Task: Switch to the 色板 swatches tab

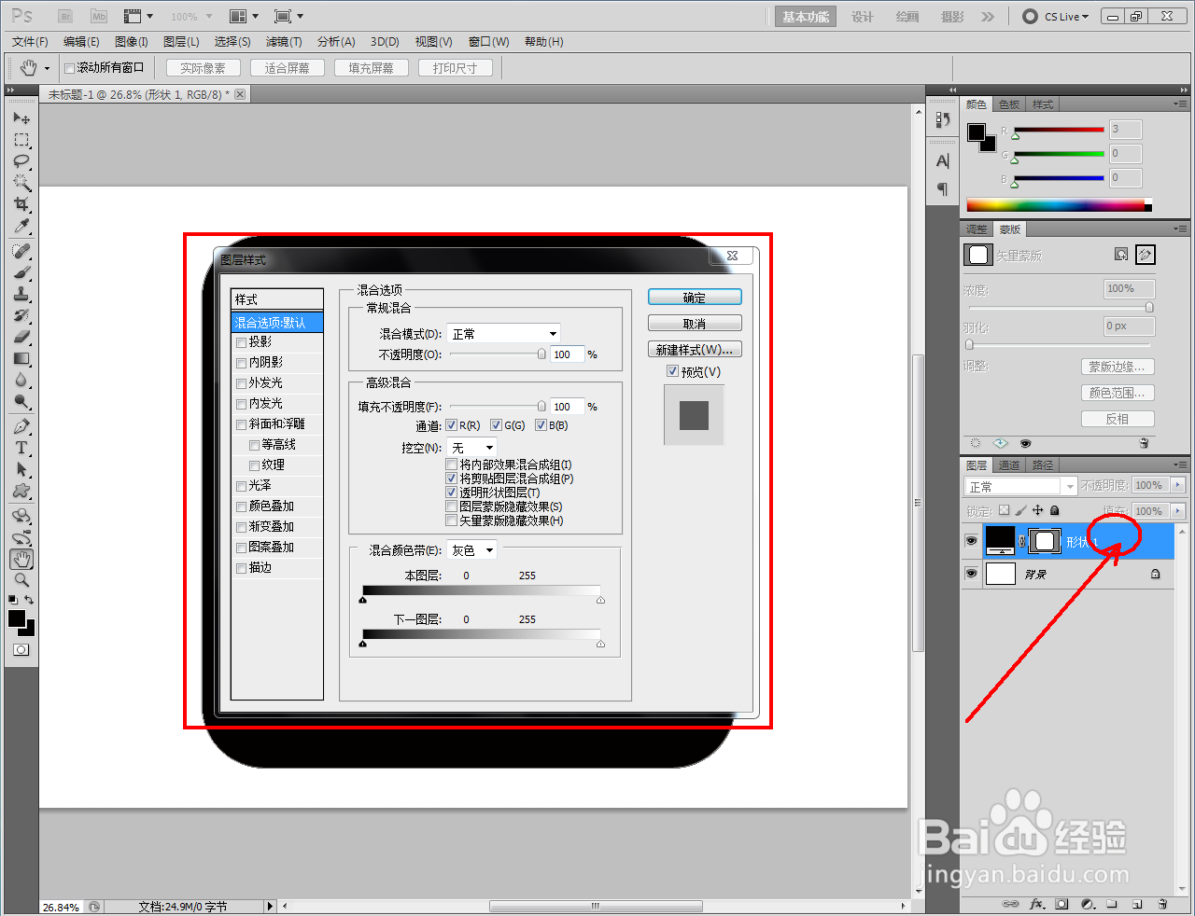Action: click(1009, 104)
